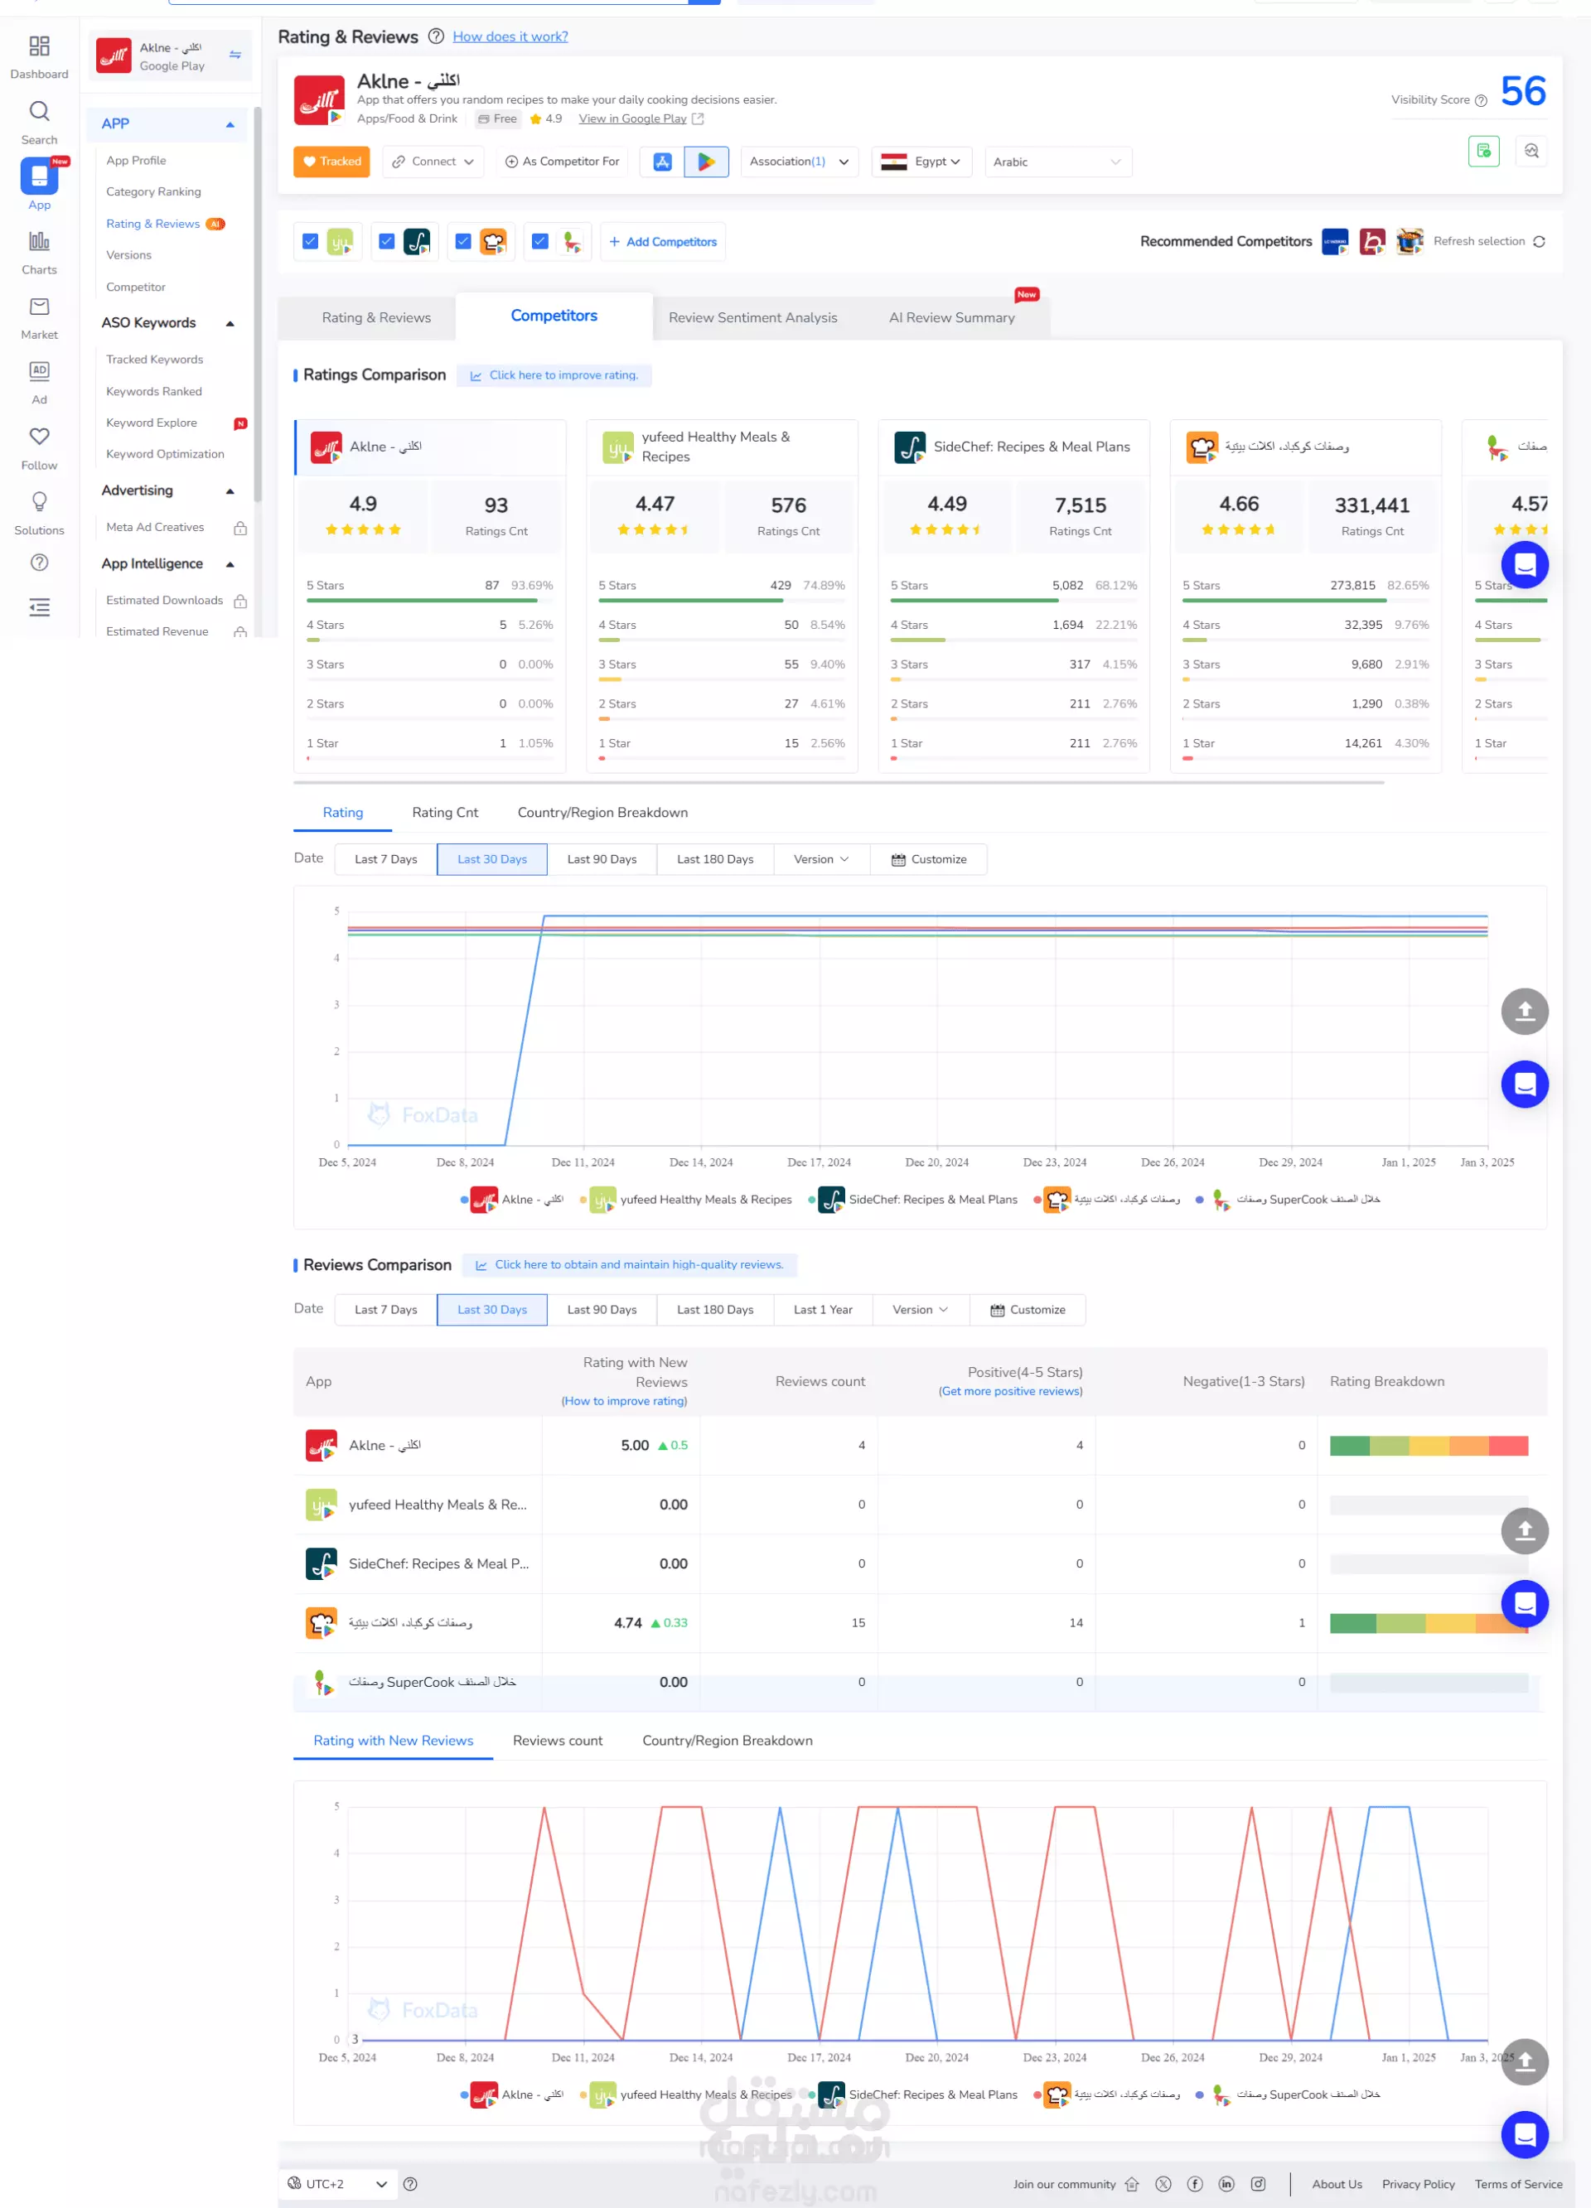Screen dimensions: 1591x2208
Task: Click the Facebook footer icon
Action: [x=1195, y=2184]
